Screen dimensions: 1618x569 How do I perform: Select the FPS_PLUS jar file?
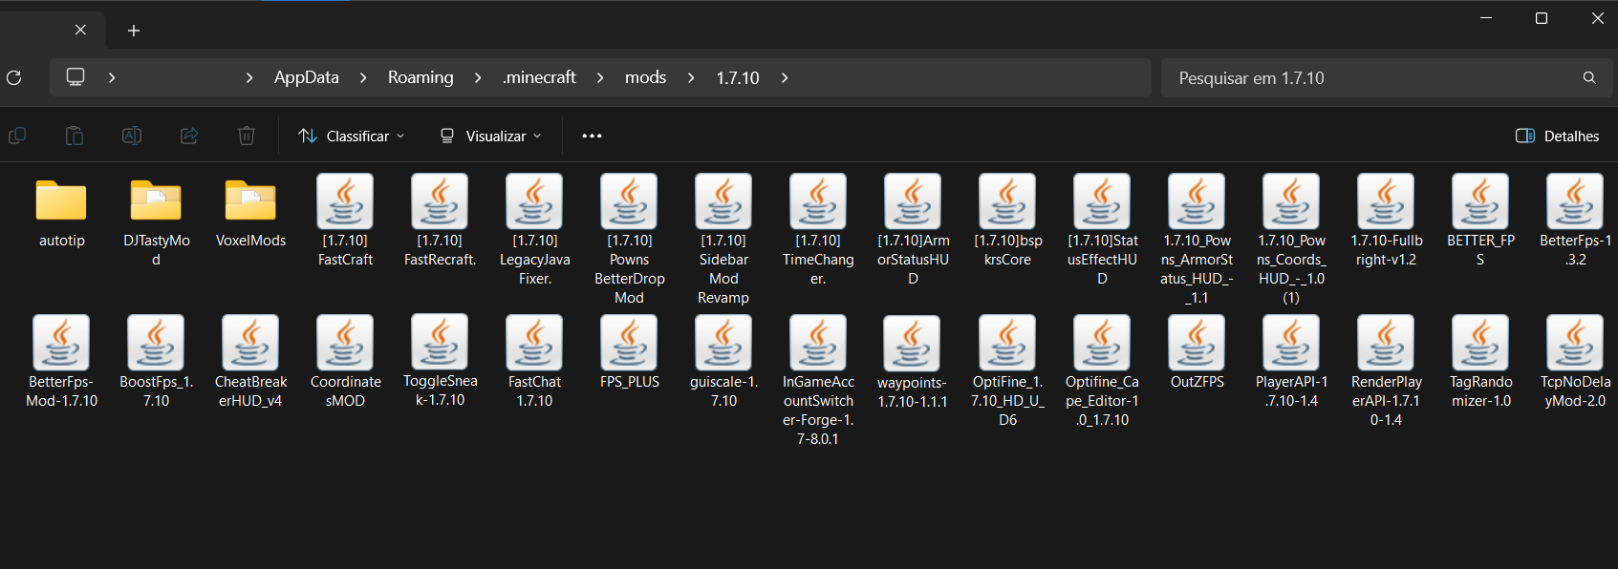(629, 353)
